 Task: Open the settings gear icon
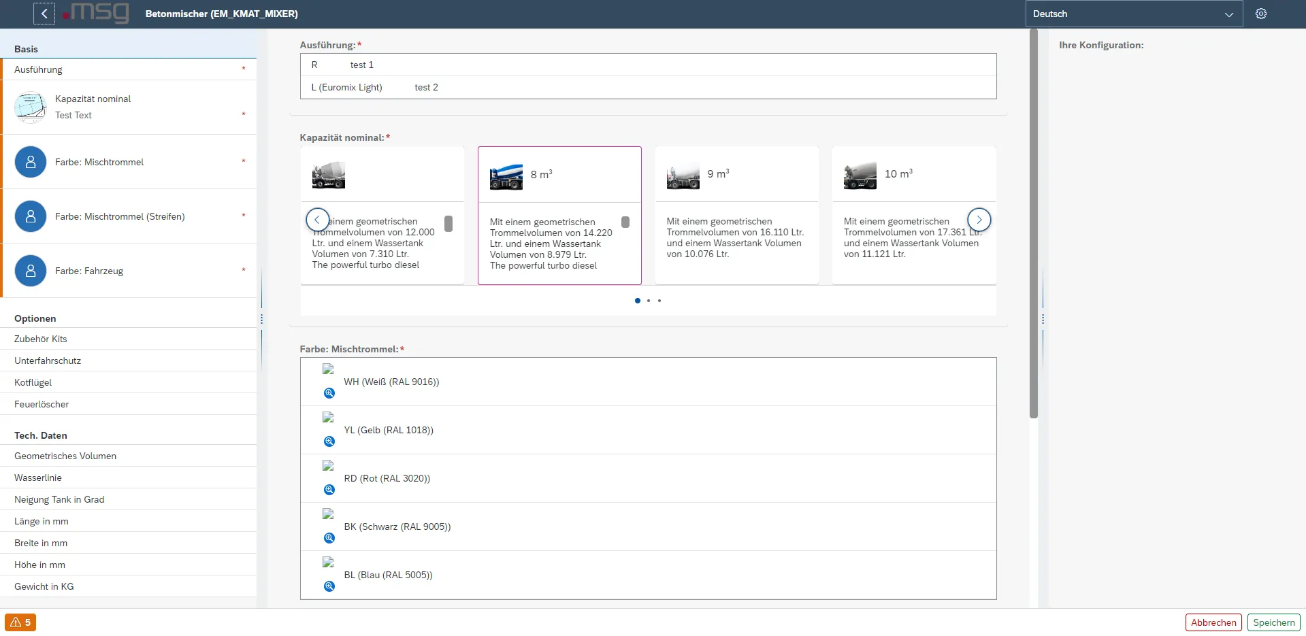pos(1261,14)
